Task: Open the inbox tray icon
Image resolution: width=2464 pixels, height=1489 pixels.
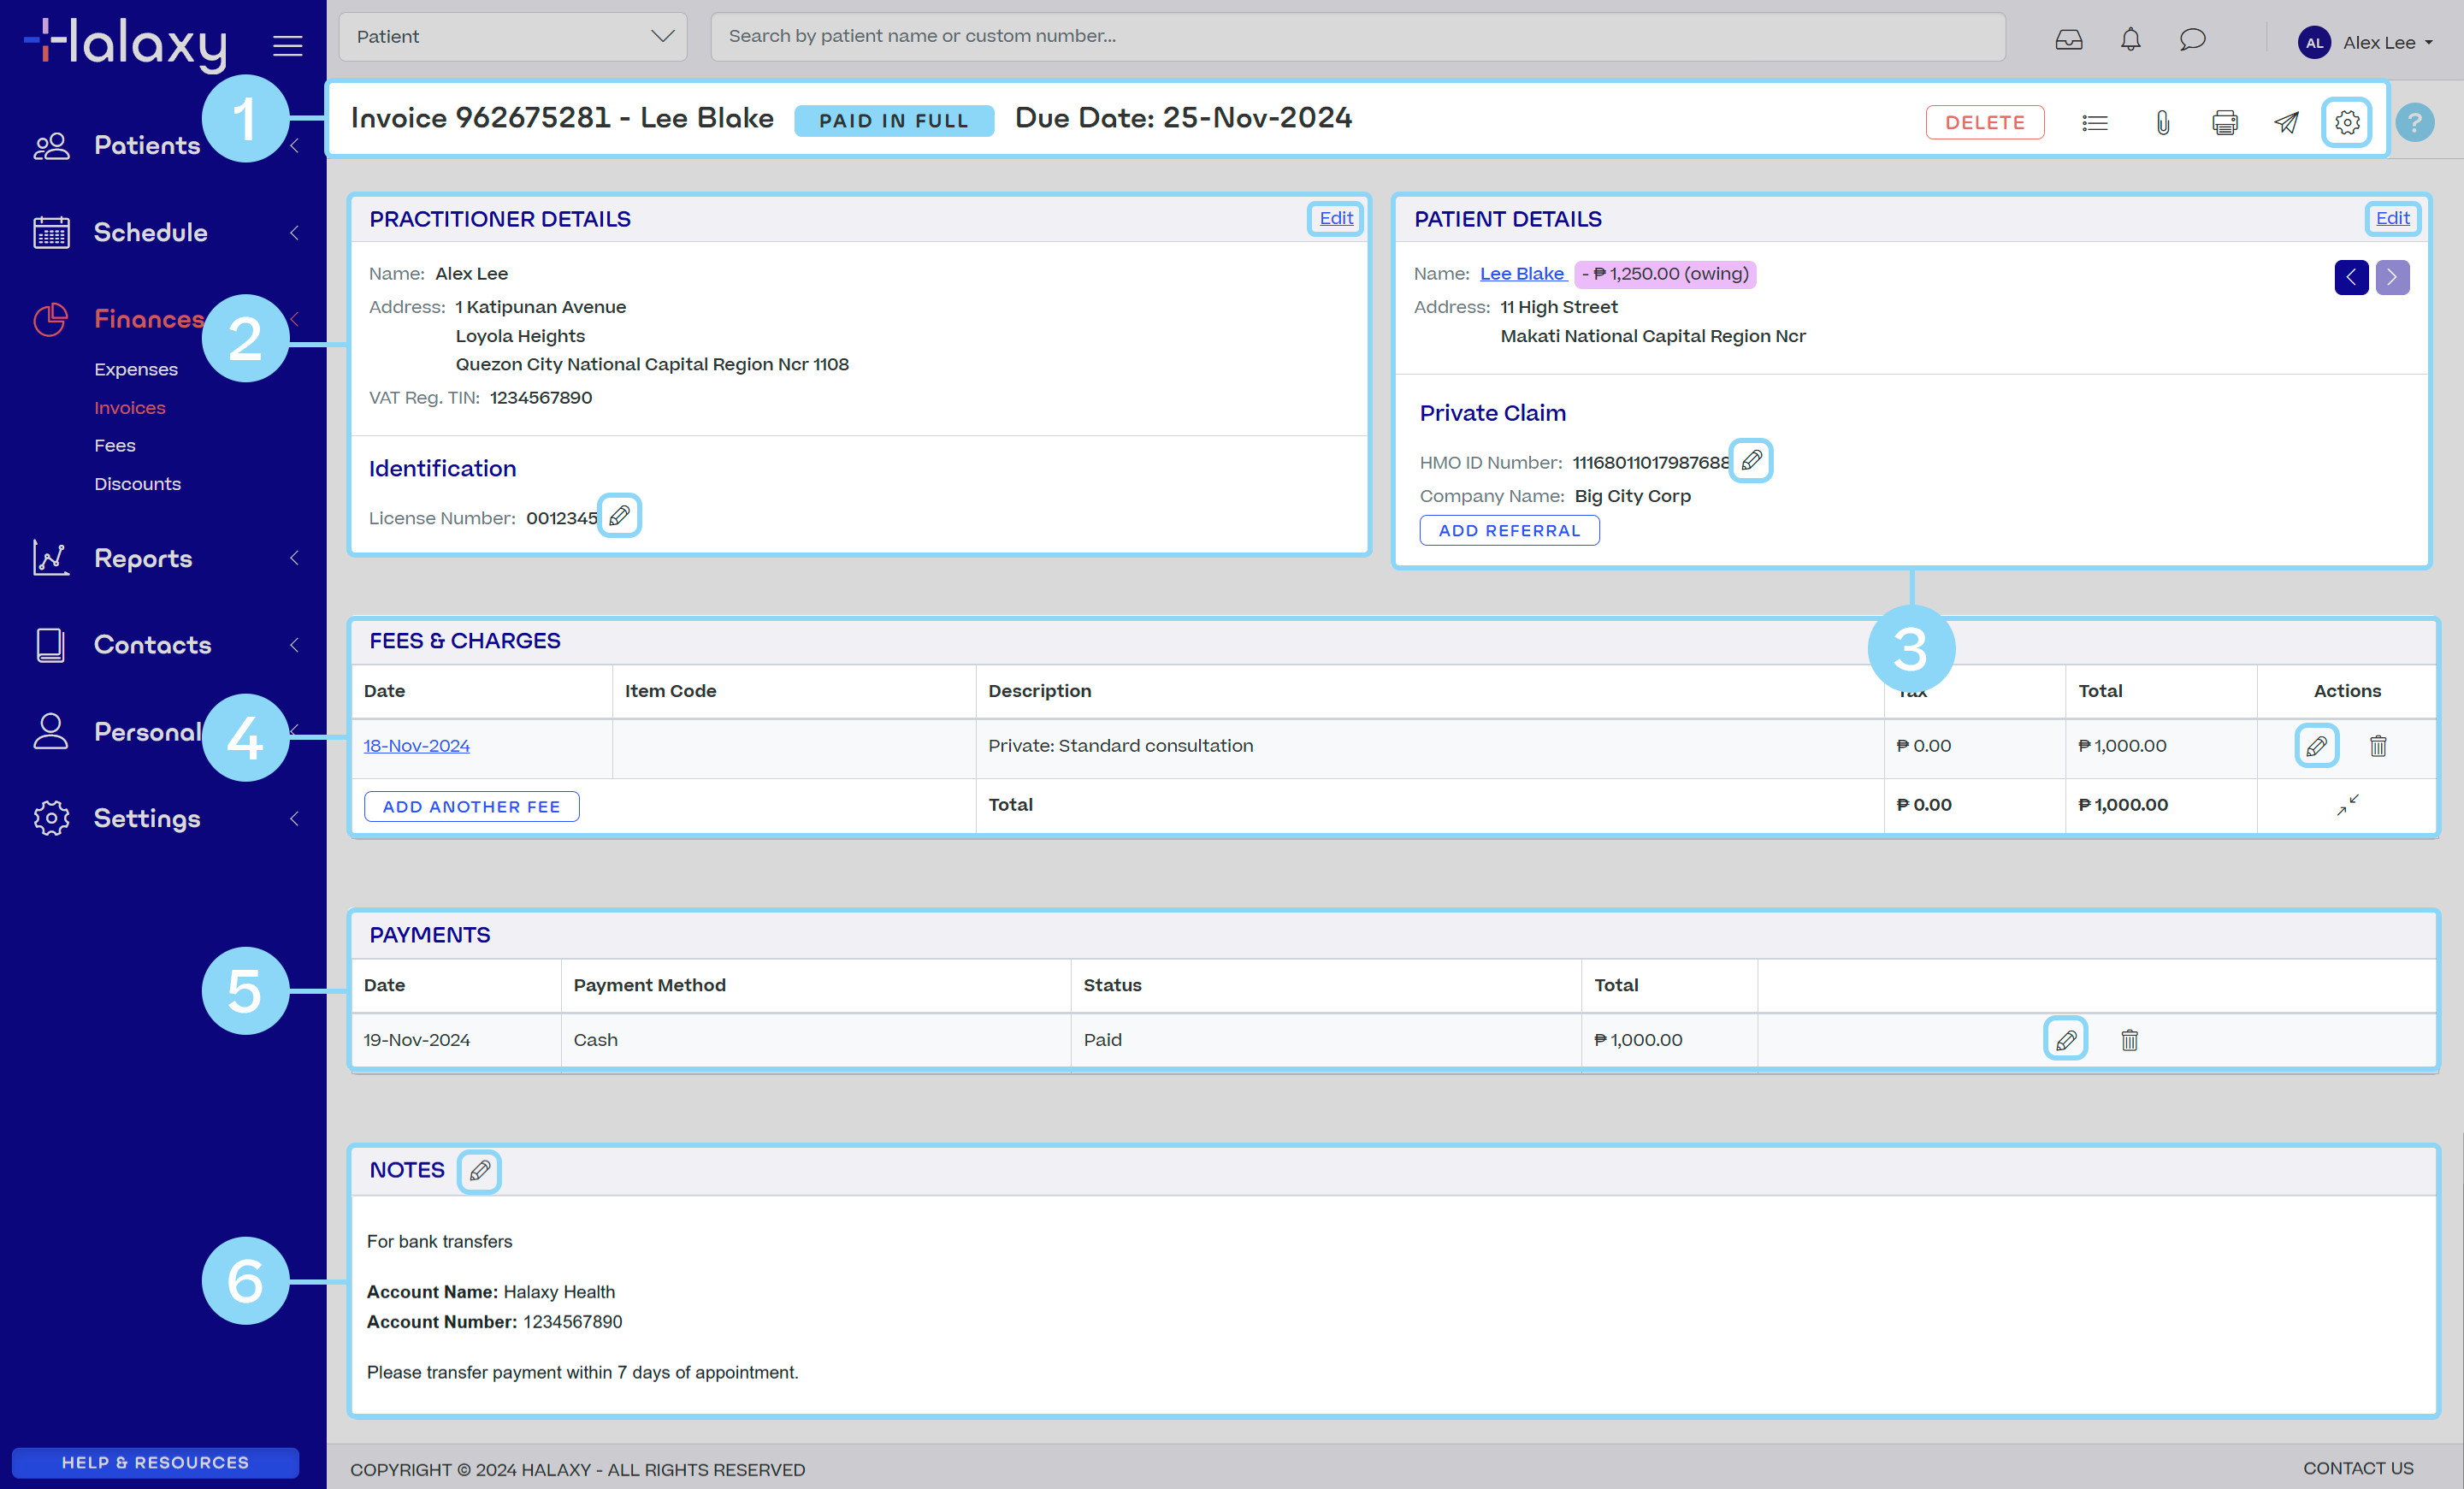Action: 2068,40
